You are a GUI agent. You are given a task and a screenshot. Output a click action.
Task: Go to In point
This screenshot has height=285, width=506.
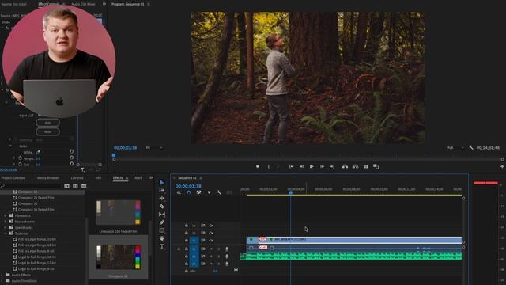(x=291, y=167)
